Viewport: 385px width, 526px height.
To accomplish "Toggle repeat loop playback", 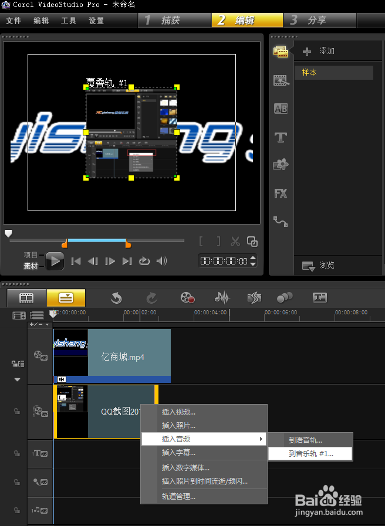I will coord(144,261).
